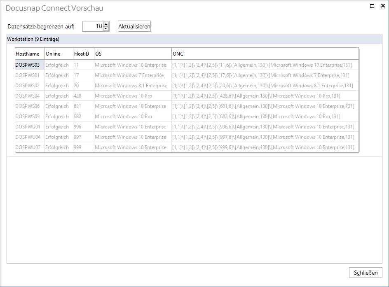
Task: Select the DOSPWU07 row
Action: click(187, 147)
